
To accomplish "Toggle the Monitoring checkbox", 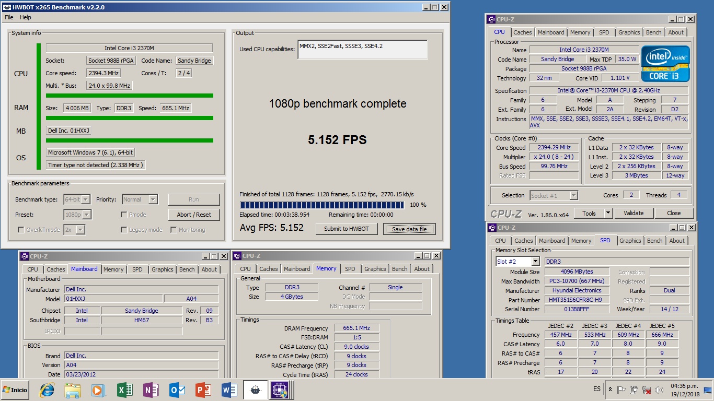I will [x=174, y=230].
